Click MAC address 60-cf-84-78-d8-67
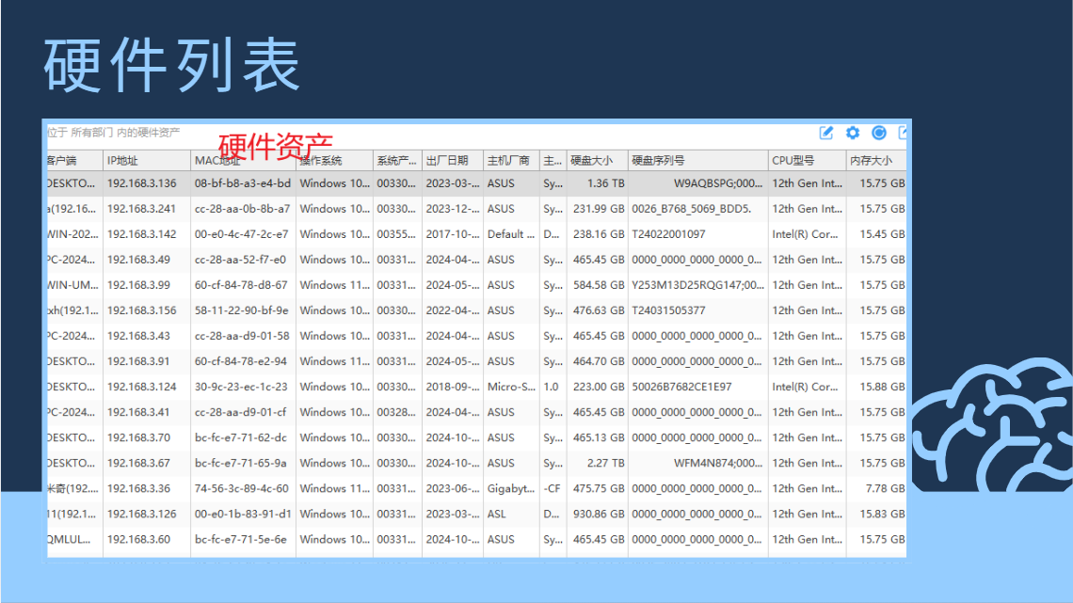This screenshot has height=603, width=1073. pos(241,285)
